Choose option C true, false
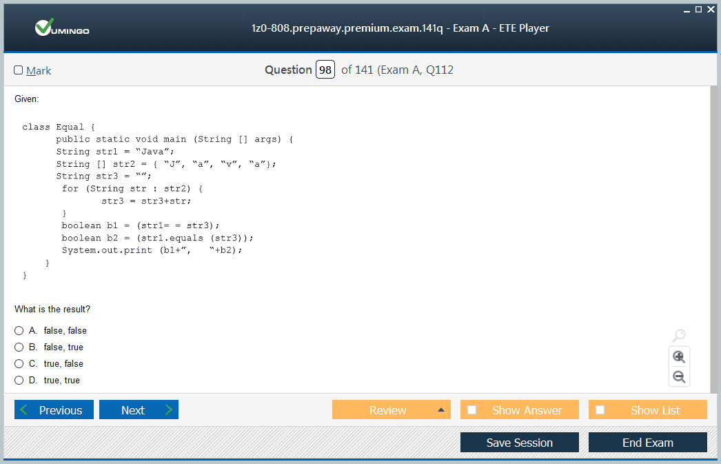Screen dimensions: 721x464 (19, 364)
